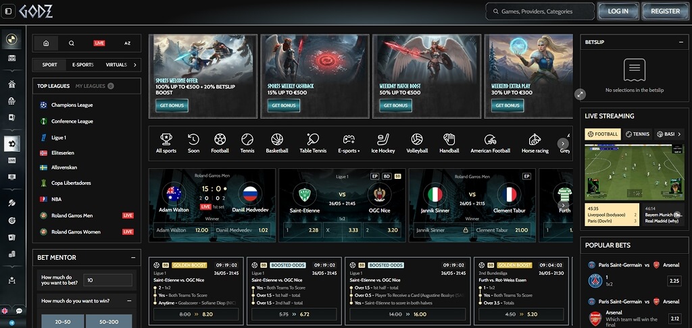This screenshot has height=328, width=692.
Task: Open the playing cards icon in left sidebar
Action: pyautogui.click(x=12, y=117)
